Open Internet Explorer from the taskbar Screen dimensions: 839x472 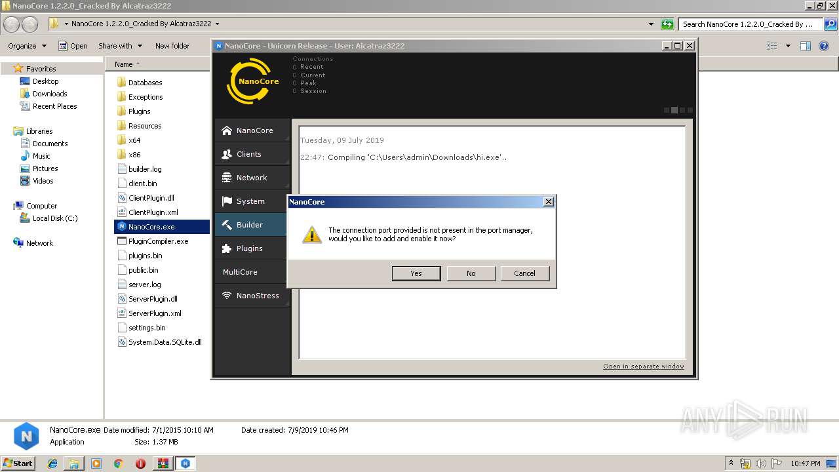pyautogui.click(x=52, y=463)
